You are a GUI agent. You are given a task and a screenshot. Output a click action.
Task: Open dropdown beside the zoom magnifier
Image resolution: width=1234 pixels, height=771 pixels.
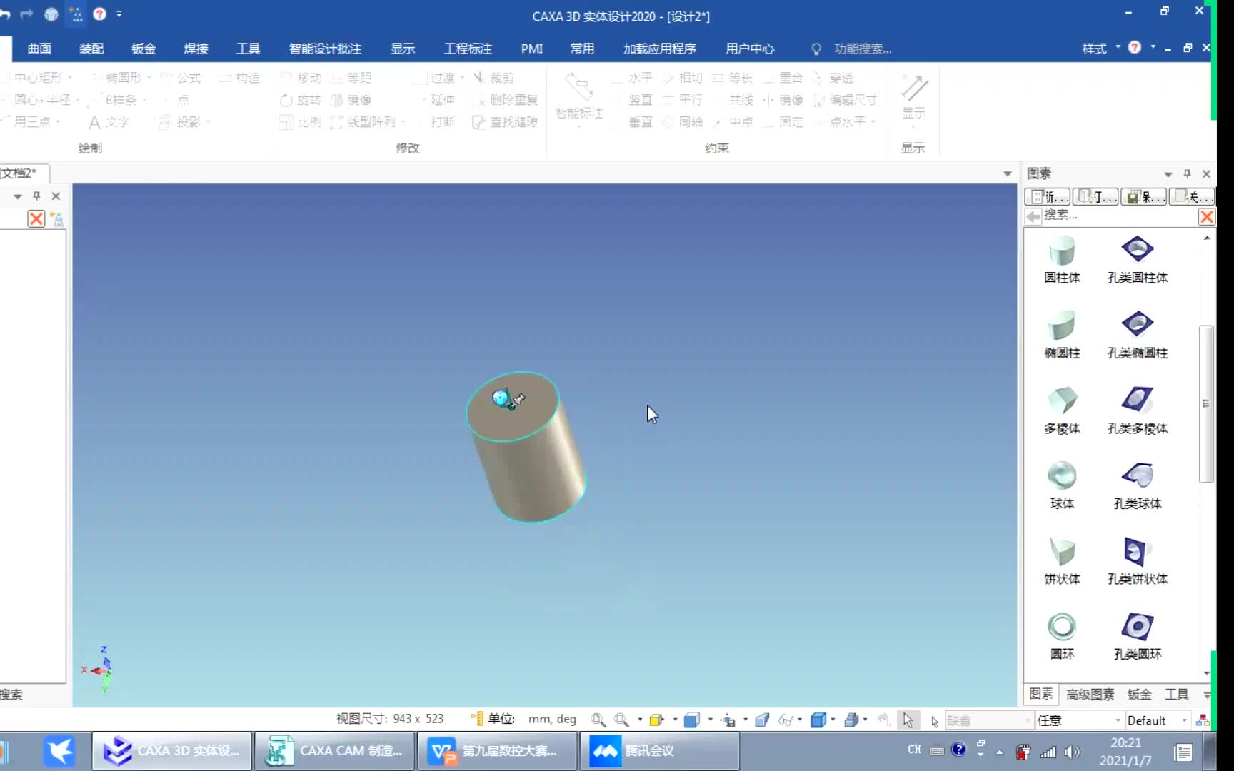(x=639, y=720)
